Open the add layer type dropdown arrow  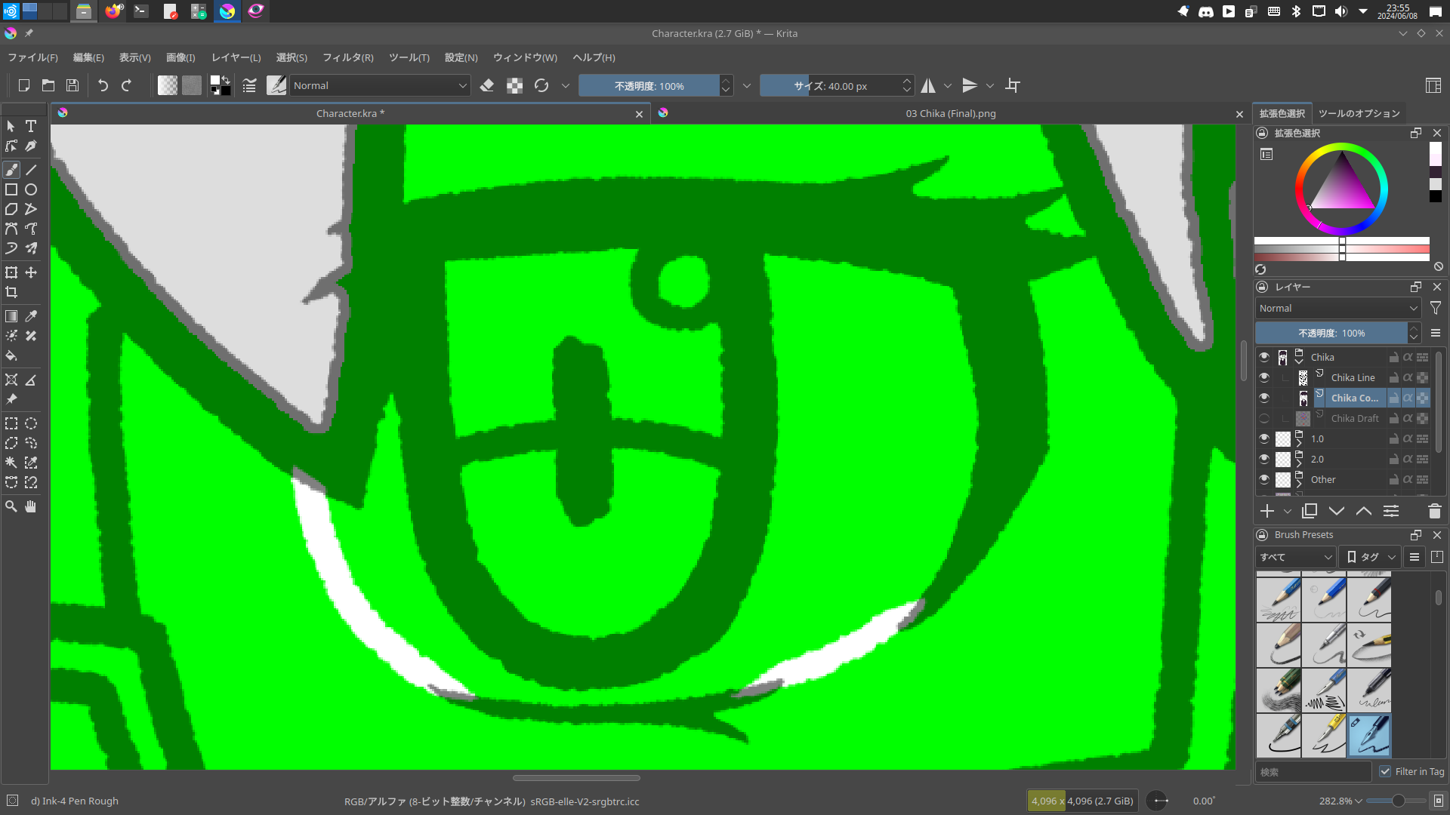tap(1288, 512)
